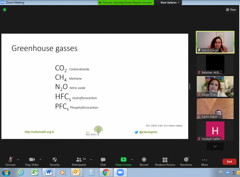This screenshot has height=177, width=240.
Task: Open the View Options dropdown
Action: tap(170, 2)
